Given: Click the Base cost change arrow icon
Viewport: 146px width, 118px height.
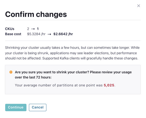Looking at the screenshot, I should point(49,34).
